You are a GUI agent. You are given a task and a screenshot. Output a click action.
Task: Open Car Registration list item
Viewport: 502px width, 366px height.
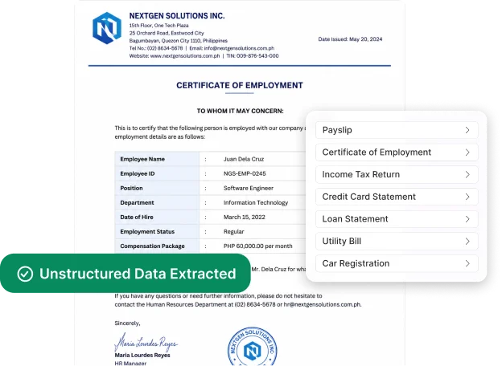[x=397, y=263]
